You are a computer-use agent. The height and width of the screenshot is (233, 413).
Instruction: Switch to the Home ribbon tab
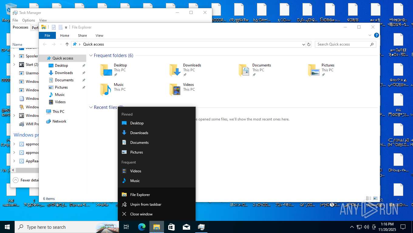pos(65,35)
